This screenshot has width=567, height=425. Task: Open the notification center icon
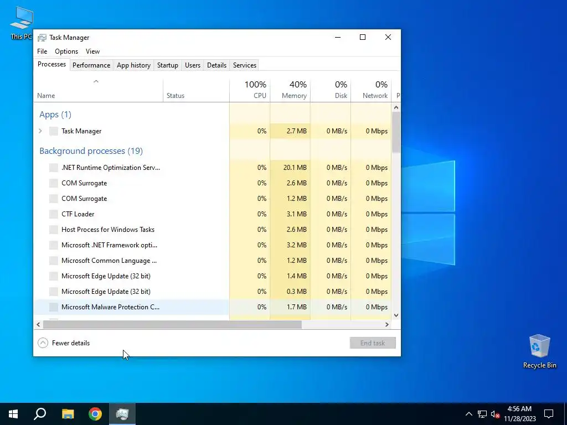pos(549,414)
